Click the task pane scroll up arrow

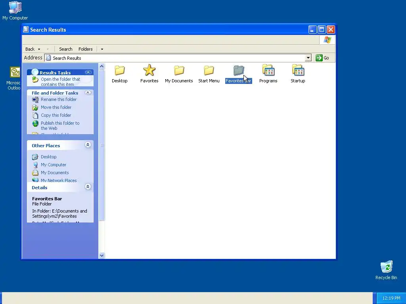(102, 66)
